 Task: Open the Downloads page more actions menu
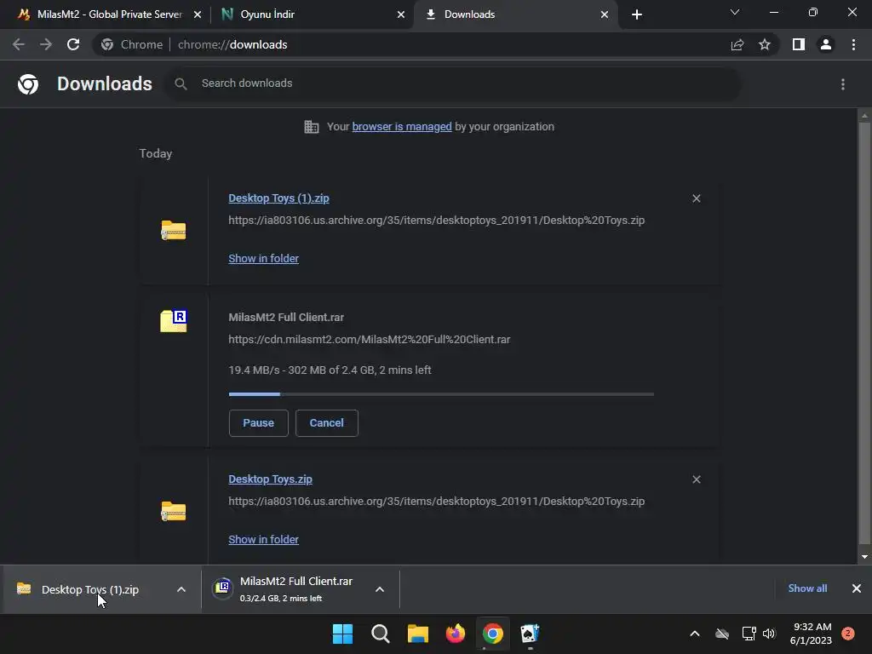(843, 84)
